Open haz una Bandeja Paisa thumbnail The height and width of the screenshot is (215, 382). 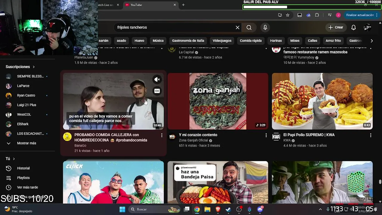point(218,182)
